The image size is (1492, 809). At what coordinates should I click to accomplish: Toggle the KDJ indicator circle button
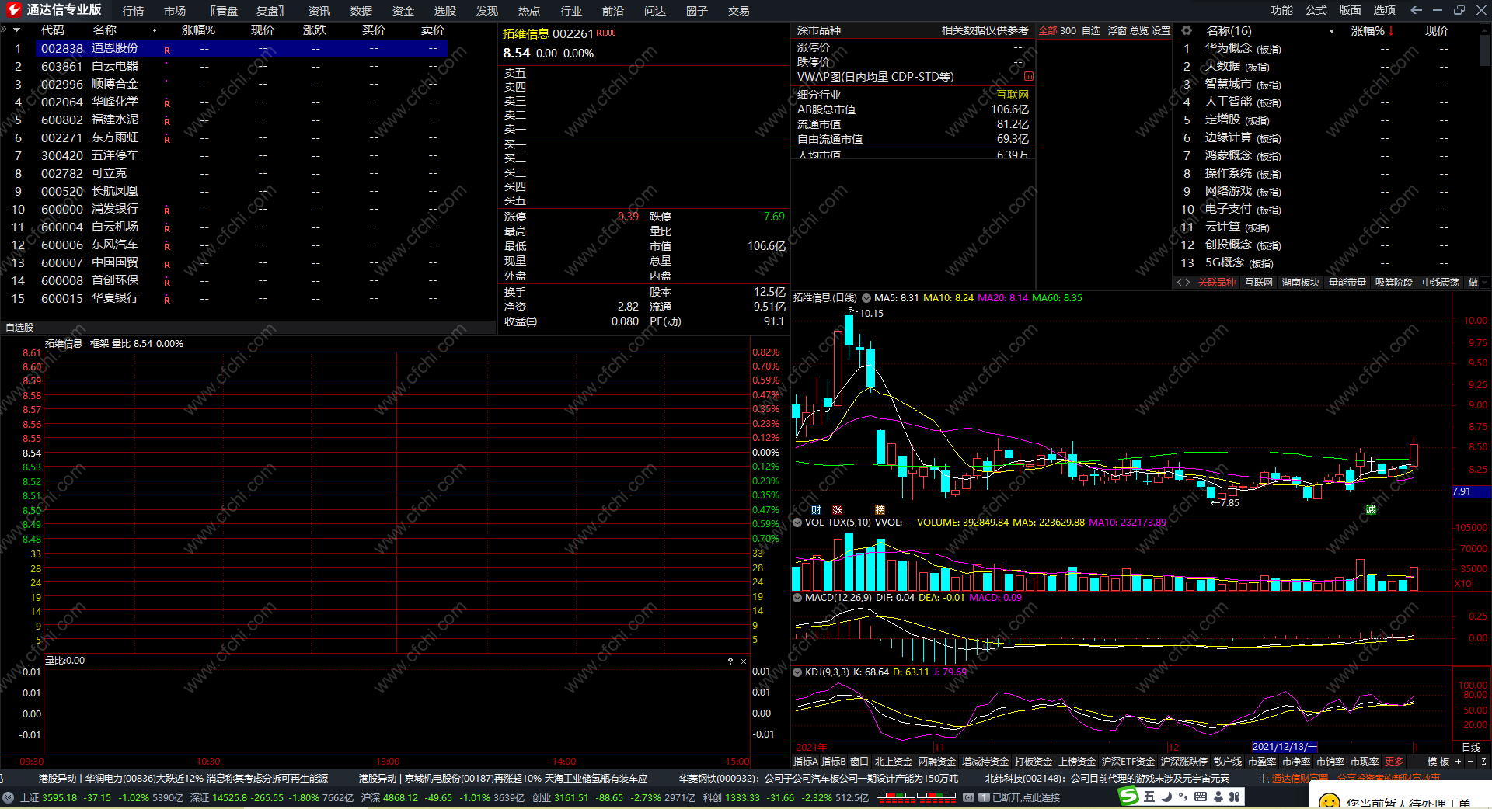pos(797,672)
